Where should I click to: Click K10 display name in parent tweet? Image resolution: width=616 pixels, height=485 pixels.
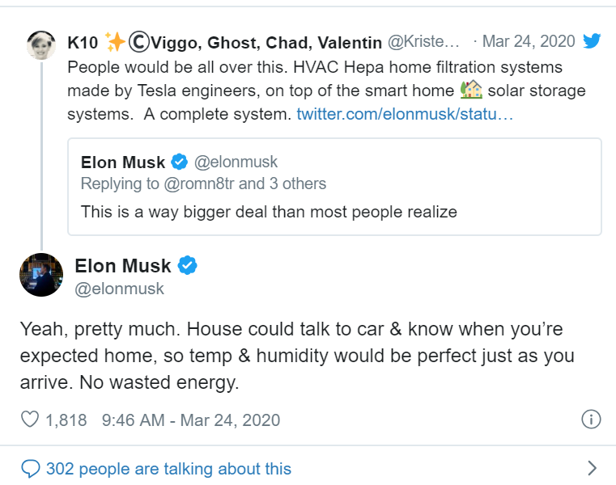coord(83,41)
